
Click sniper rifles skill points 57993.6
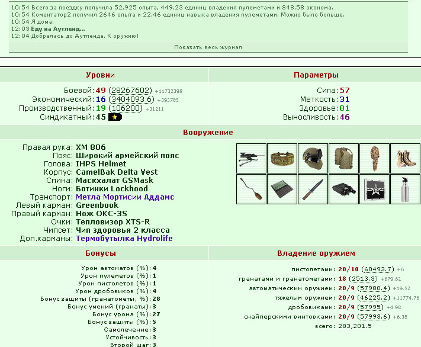tap(374, 317)
